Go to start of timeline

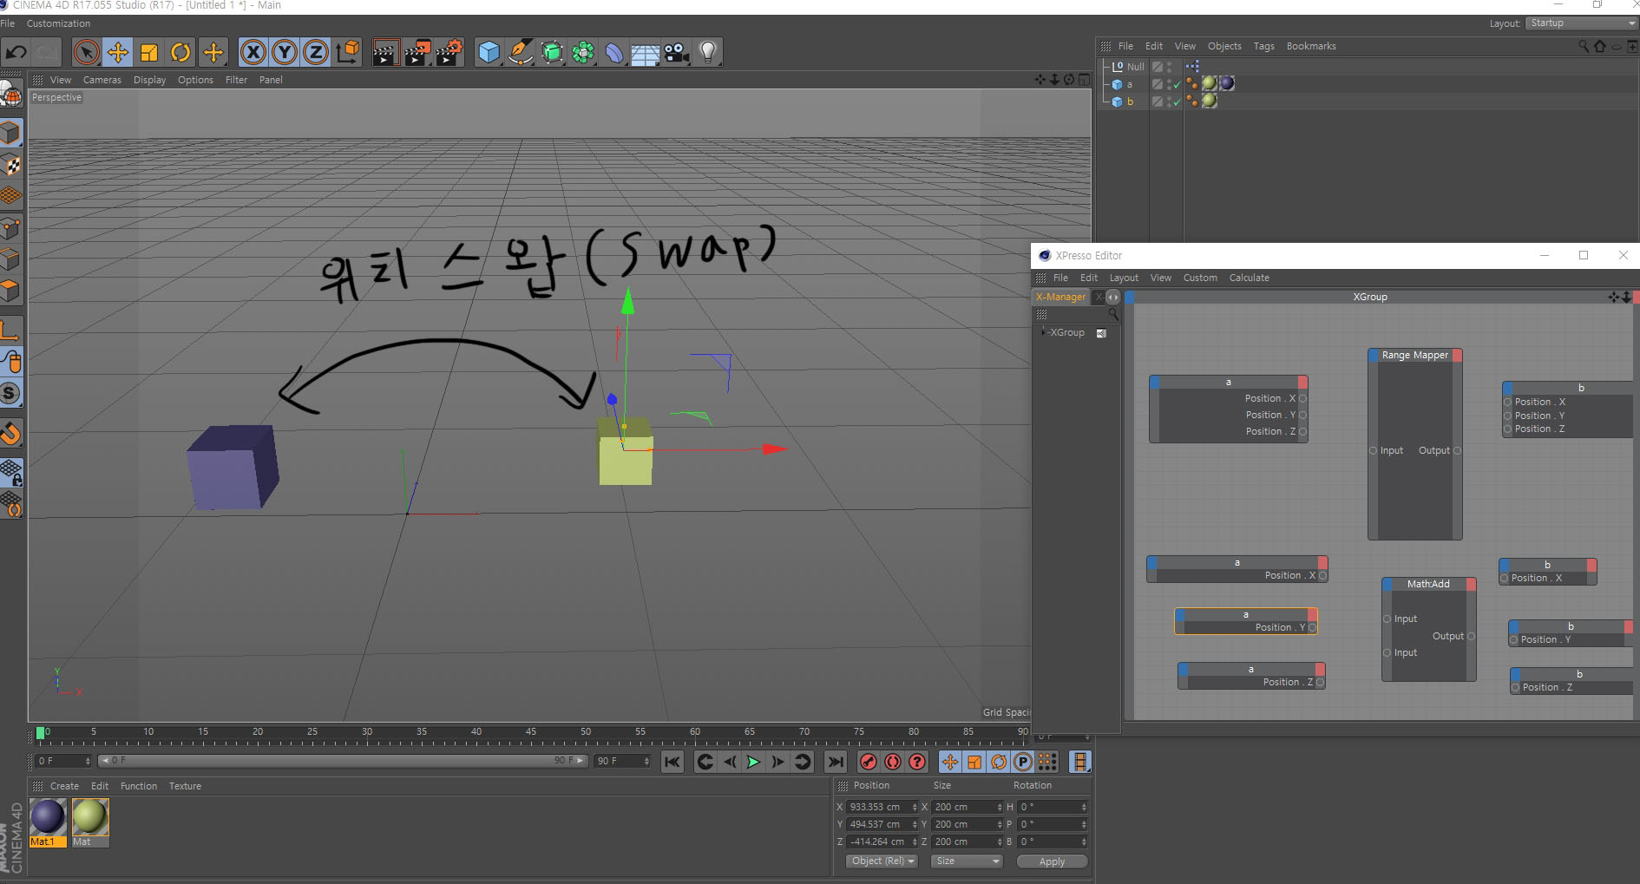pyautogui.click(x=672, y=762)
